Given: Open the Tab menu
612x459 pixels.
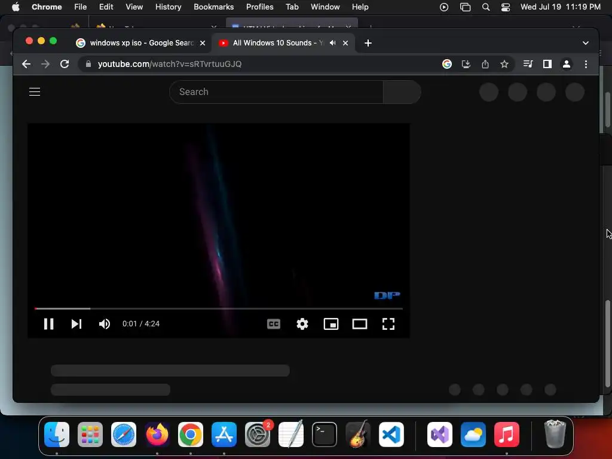Looking at the screenshot, I should tap(292, 7).
